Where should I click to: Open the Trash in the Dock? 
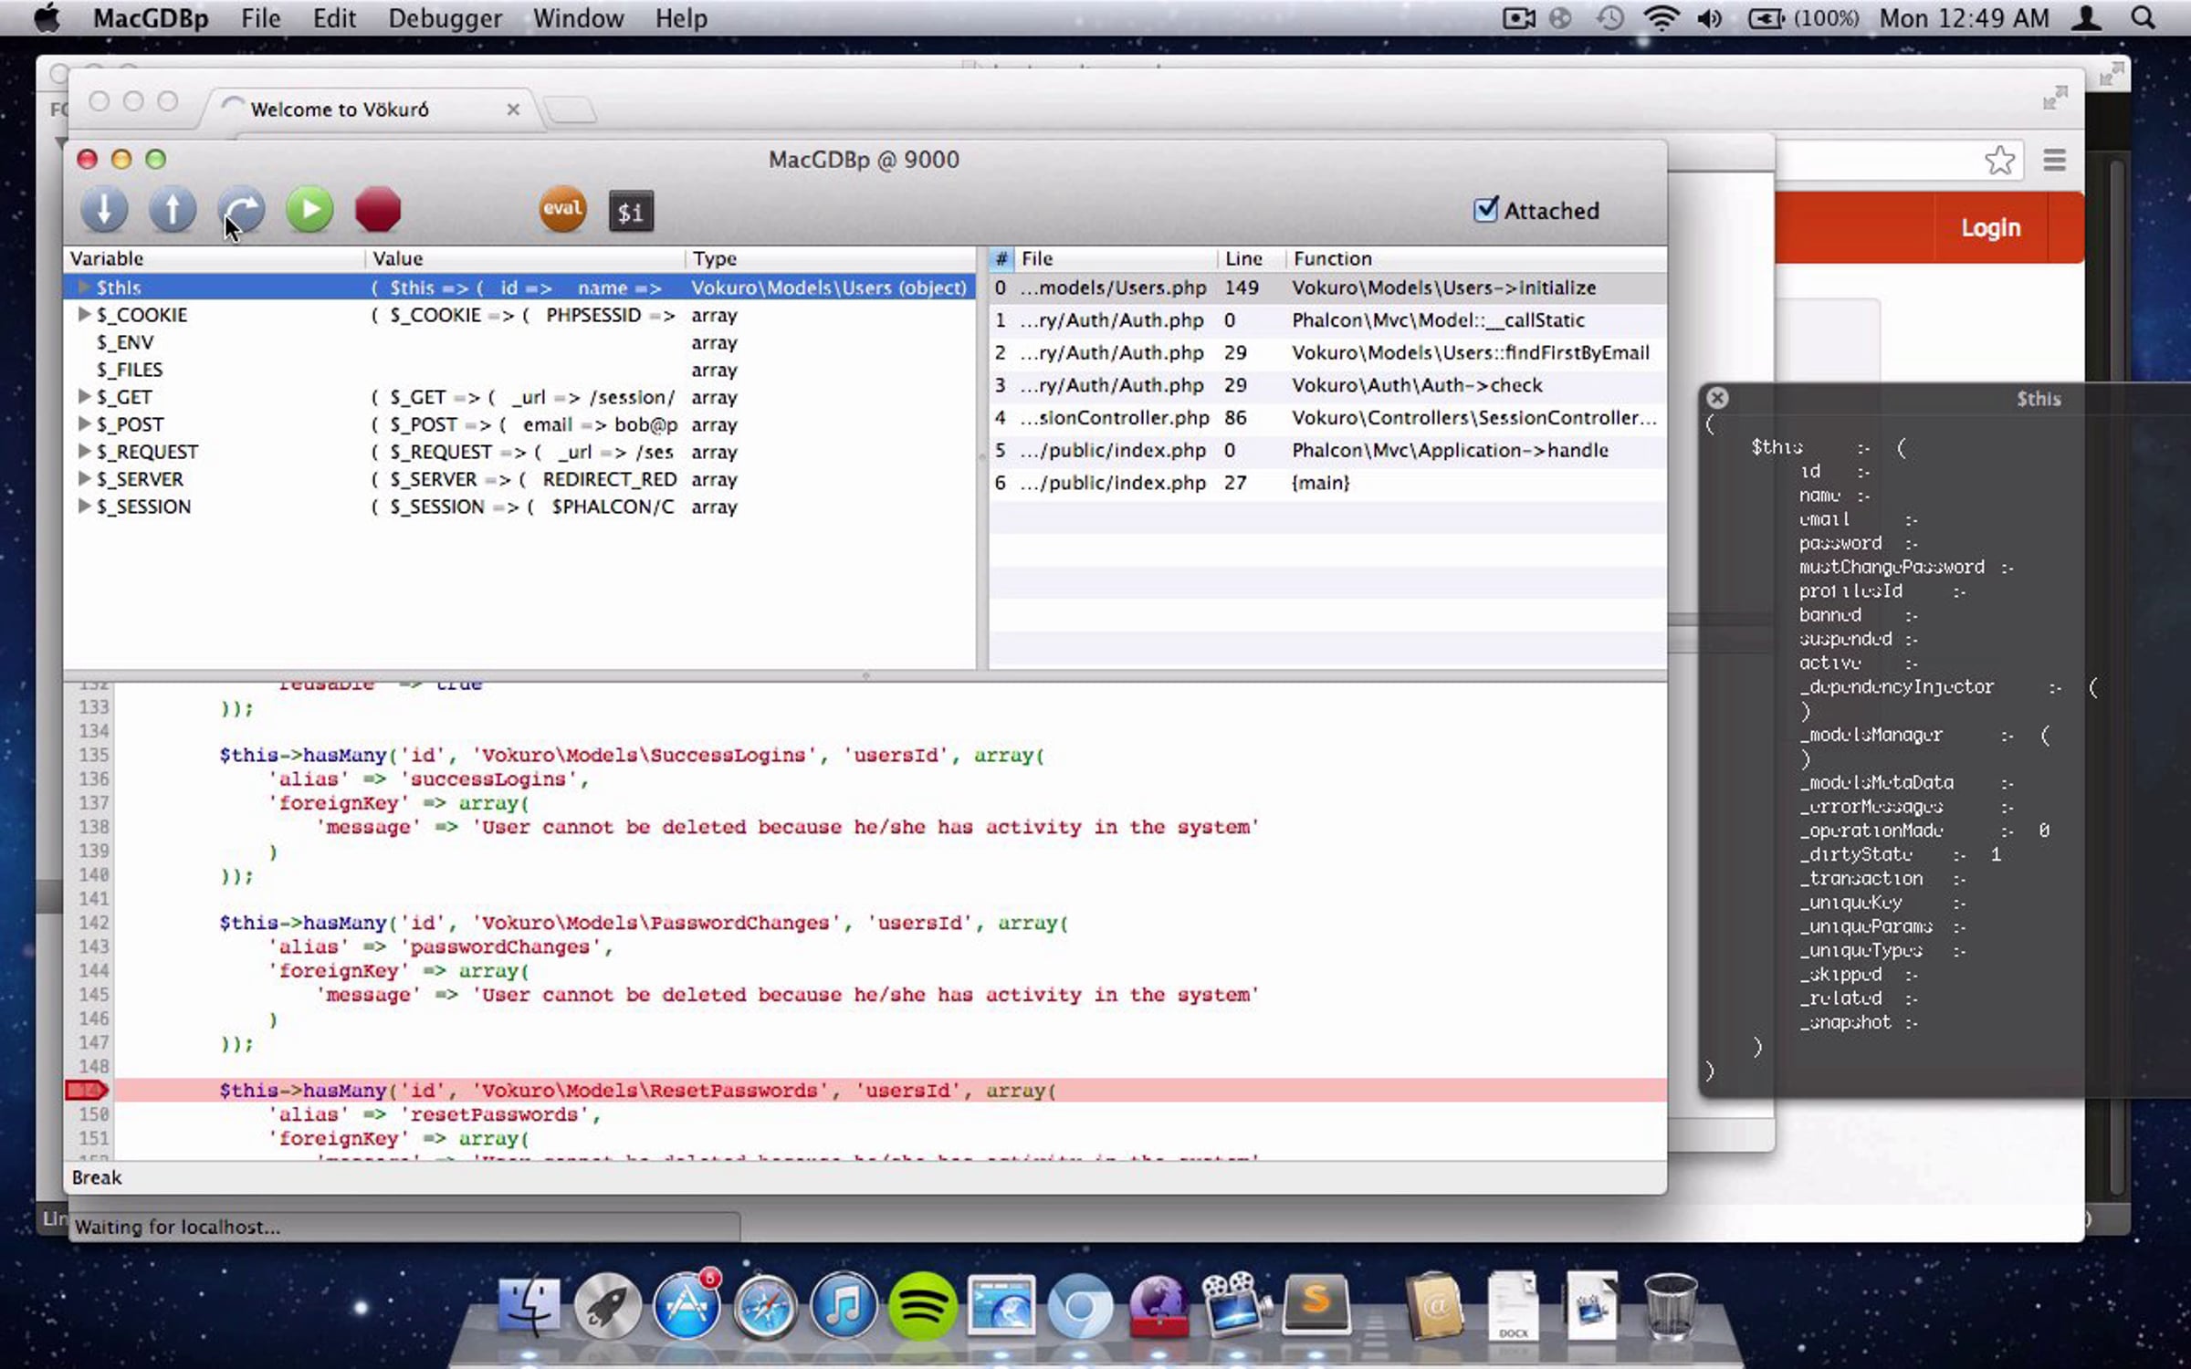(1671, 1306)
